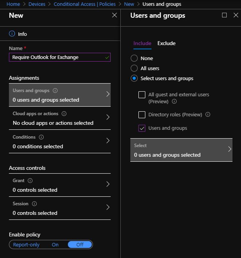Click info icon beside Grant
This screenshot has height=258, width=241.
(30, 181)
